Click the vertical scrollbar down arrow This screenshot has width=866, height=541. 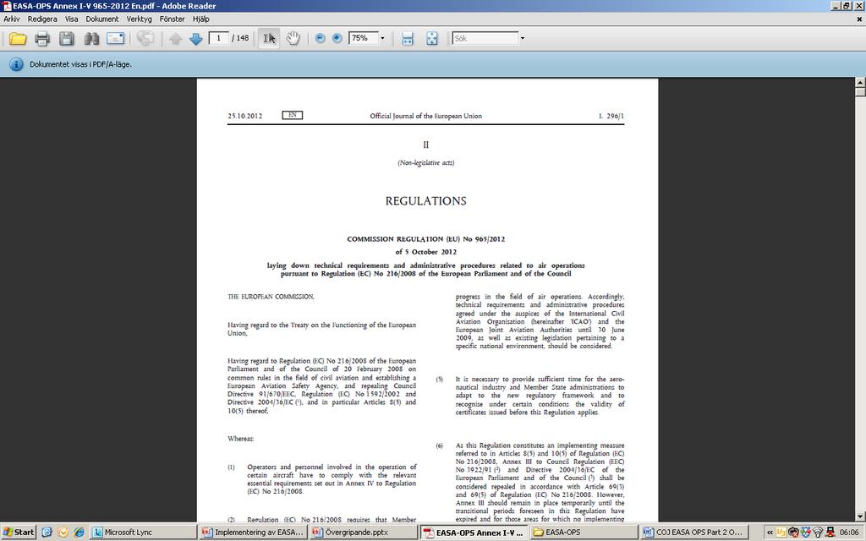pos(860,516)
